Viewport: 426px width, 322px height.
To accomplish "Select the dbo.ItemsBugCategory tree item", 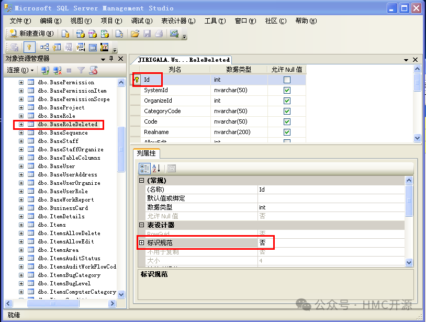I will [x=69, y=275].
